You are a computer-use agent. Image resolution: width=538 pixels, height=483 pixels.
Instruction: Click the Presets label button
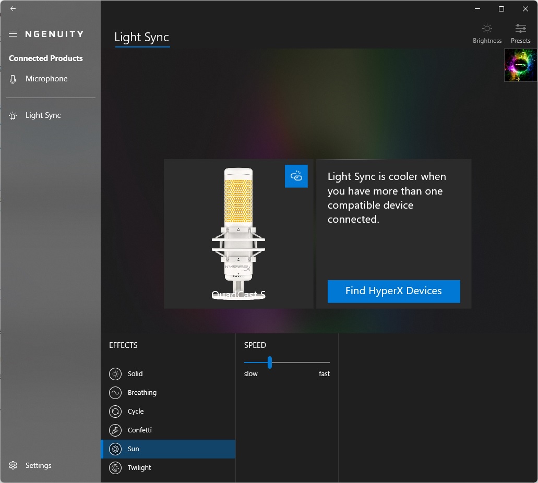point(520,41)
